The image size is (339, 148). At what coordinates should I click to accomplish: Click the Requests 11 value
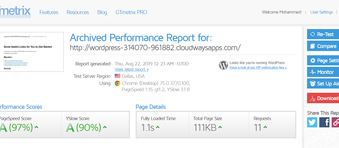pyautogui.click(x=257, y=128)
